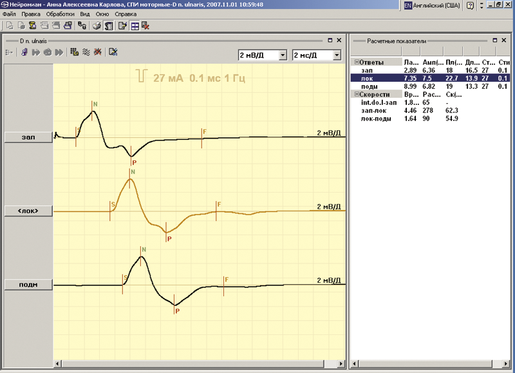Click the crossed-out signal icon
Viewport: 515px width, 373px height.
tap(98, 52)
